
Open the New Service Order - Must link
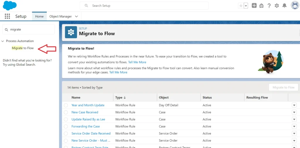click(x=91, y=141)
